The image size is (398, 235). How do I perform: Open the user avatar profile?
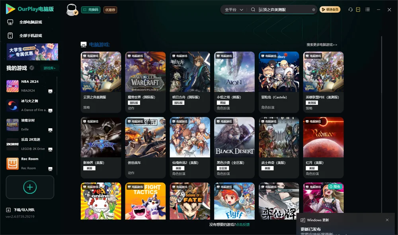pyautogui.click(x=72, y=10)
